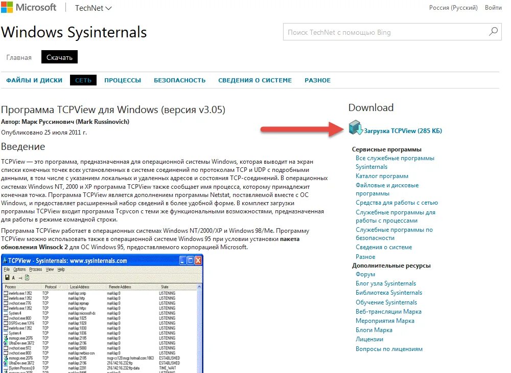This screenshot has height=373, width=511.
Task: Click the Windows Sysinternals site title
Action: [x=74, y=32]
